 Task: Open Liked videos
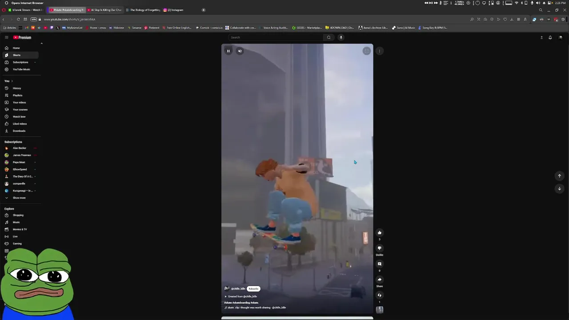click(x=20, y=124)
